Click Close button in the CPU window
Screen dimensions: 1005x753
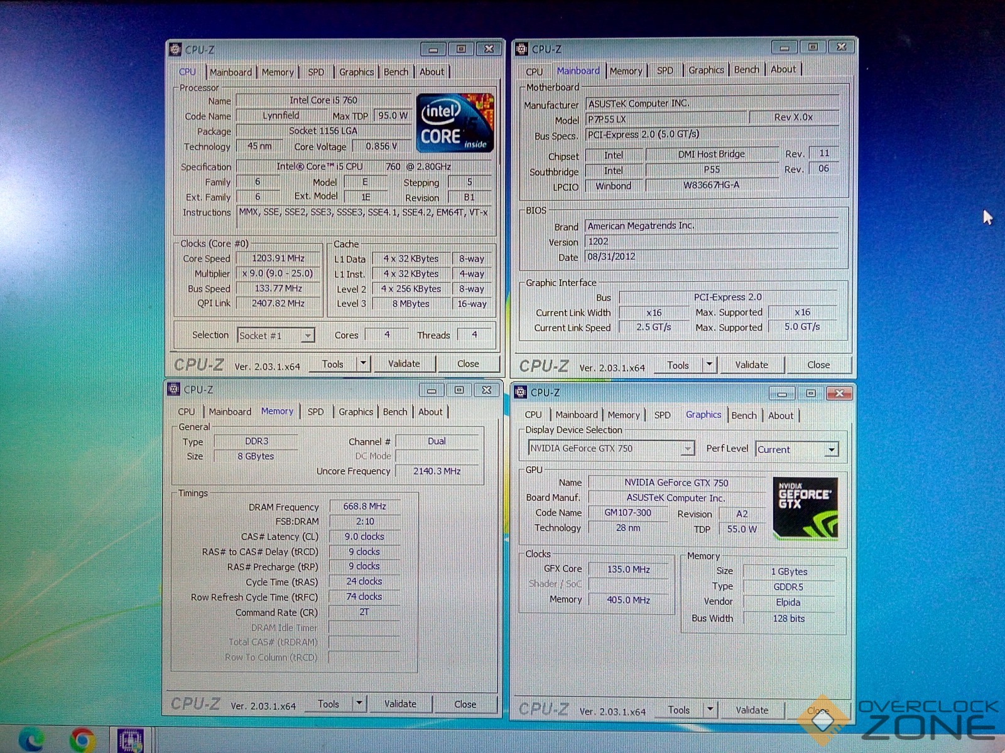468,363
